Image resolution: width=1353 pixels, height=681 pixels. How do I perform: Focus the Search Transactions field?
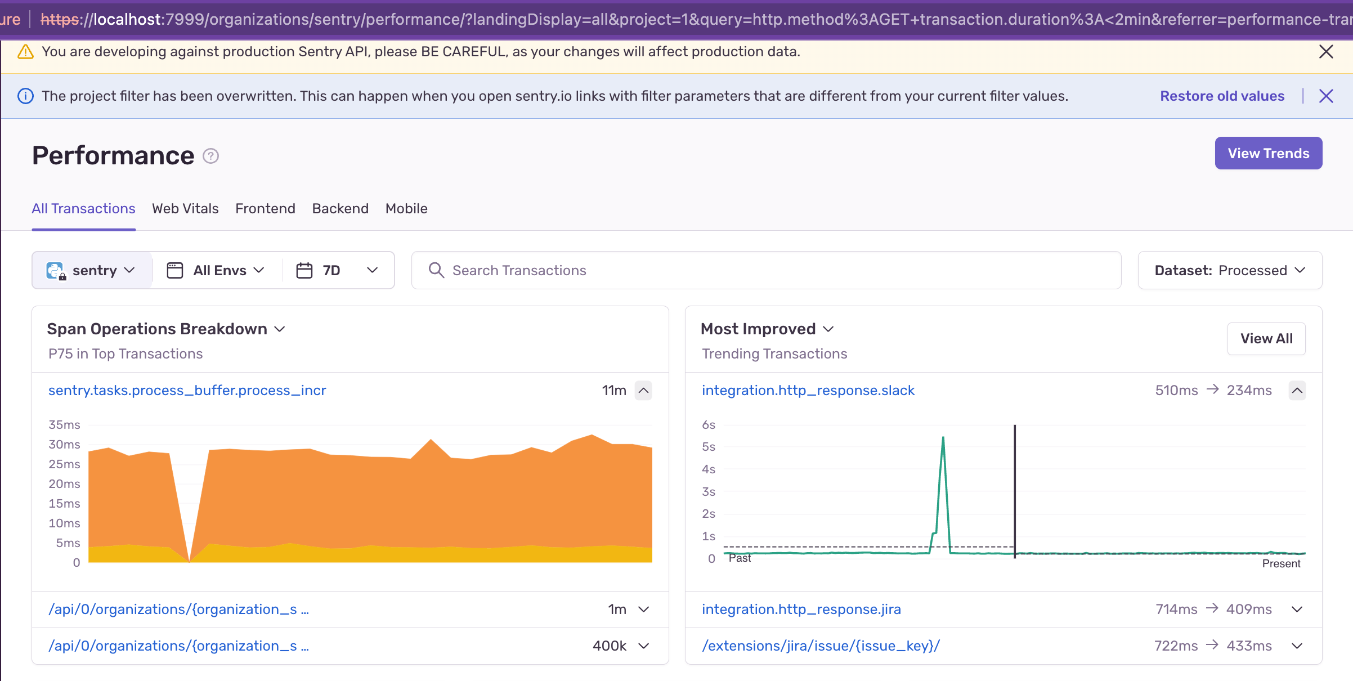tap(766, 271)
